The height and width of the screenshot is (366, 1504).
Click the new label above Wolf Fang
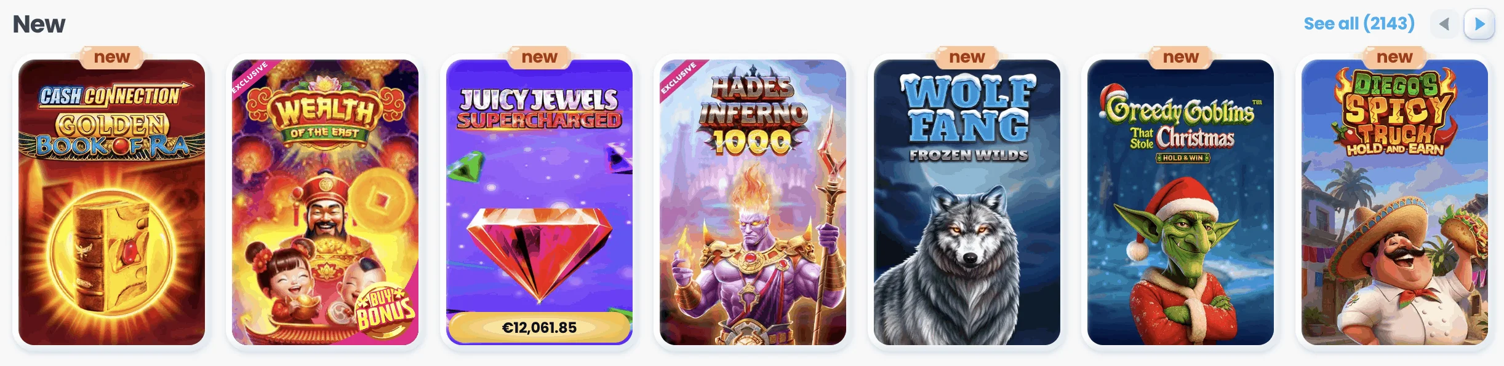coord(967,57)
